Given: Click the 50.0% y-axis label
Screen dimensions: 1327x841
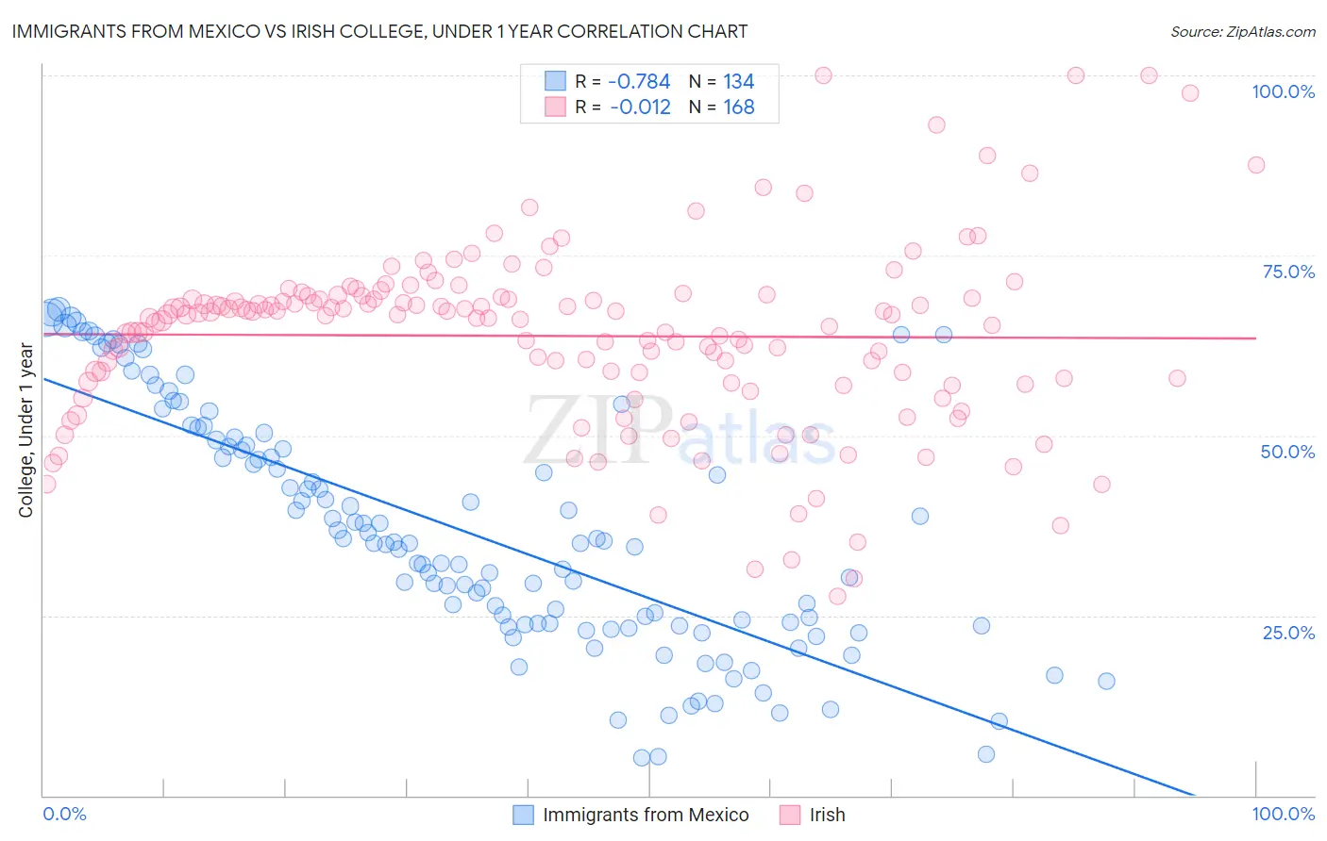Looking at the screenshot, I should click(1288, 452).
